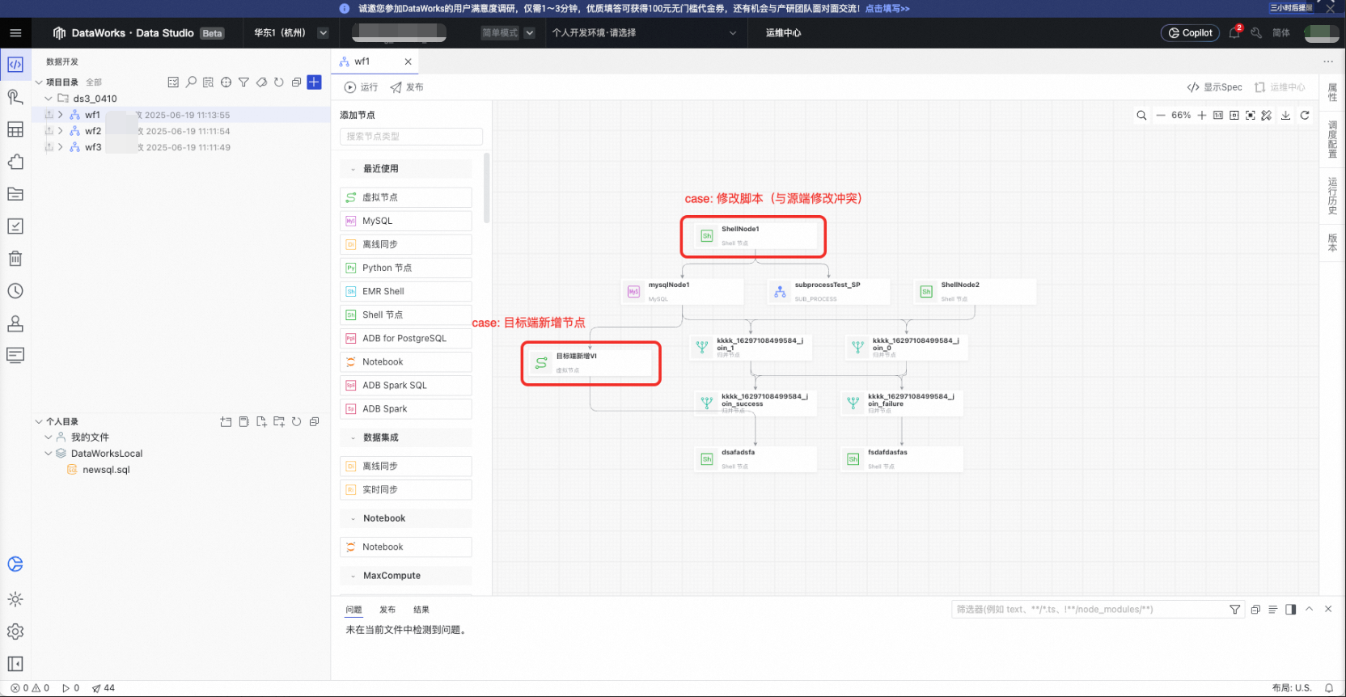Toggle the left sidebar collapse icon at the bottom
This screenshot has width=1346, height=697.
pos(15,664)
